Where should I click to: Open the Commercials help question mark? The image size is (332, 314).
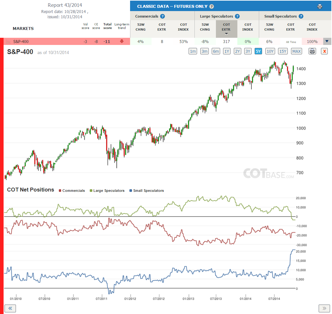click(162, 16)
